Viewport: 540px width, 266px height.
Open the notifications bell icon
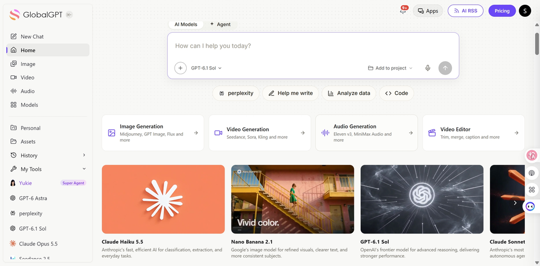[403, 11]
